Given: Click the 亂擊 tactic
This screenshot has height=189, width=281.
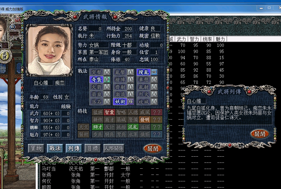Looking at the screenshot, I should [120, 72].
